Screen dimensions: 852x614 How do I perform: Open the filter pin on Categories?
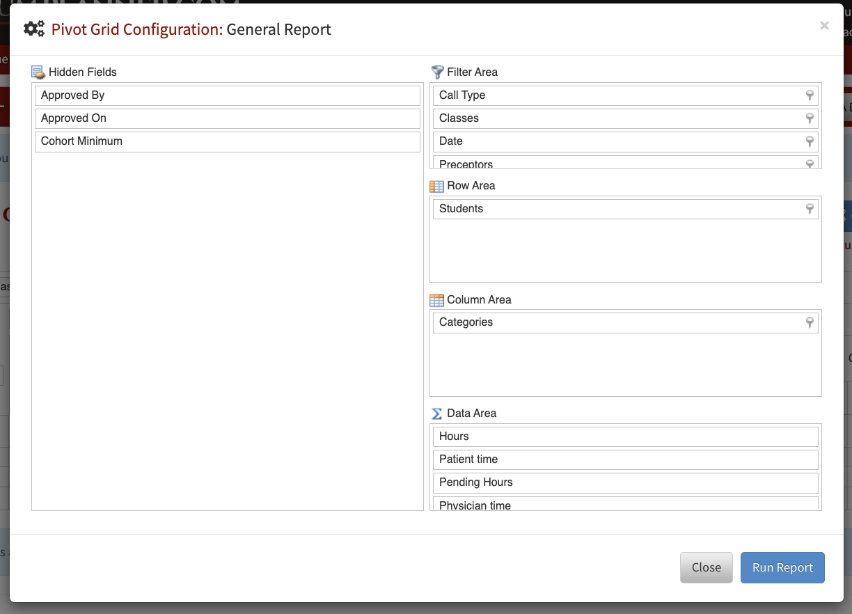[x=810, y=322]
